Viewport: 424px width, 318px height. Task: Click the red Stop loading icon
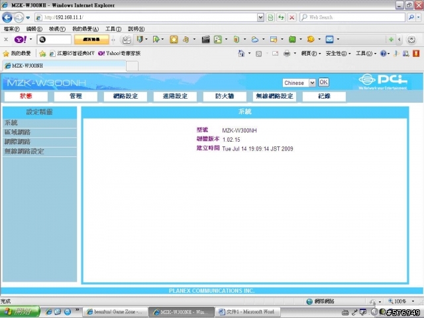(x=291, y=18)
